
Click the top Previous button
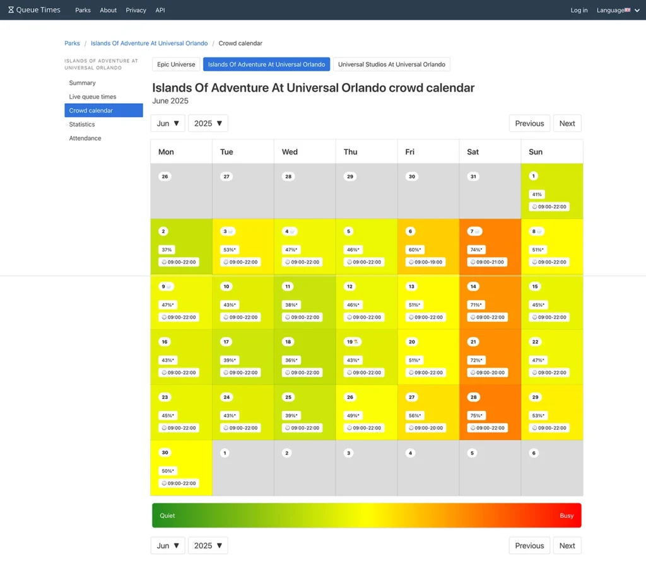529,124
